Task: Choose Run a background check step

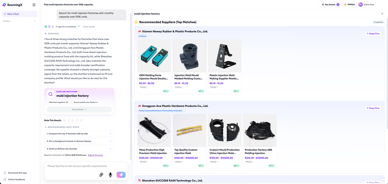Action: 79,141
